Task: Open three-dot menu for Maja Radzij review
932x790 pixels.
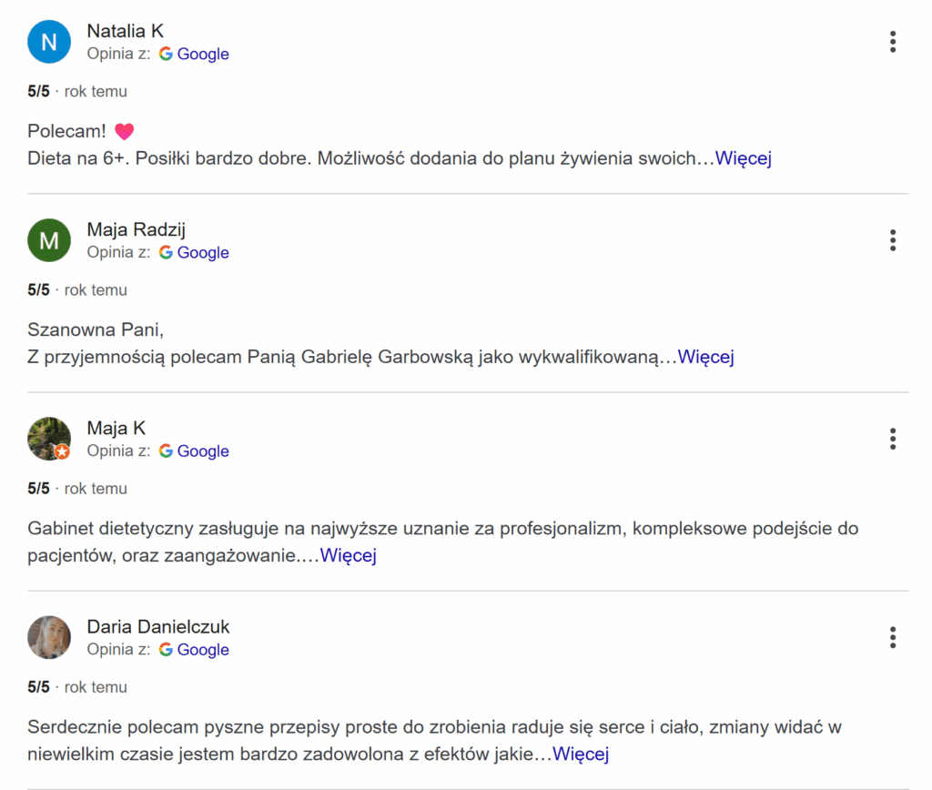Action: click(x=893, y=240)
